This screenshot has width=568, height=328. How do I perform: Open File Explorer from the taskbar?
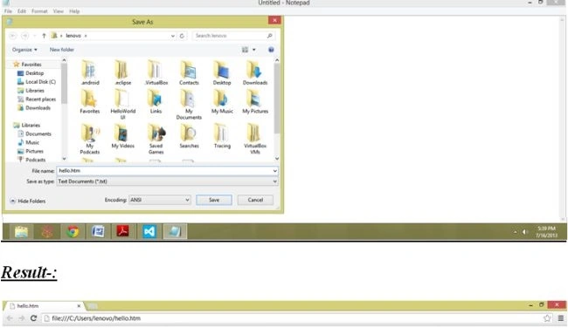(21, 231)
